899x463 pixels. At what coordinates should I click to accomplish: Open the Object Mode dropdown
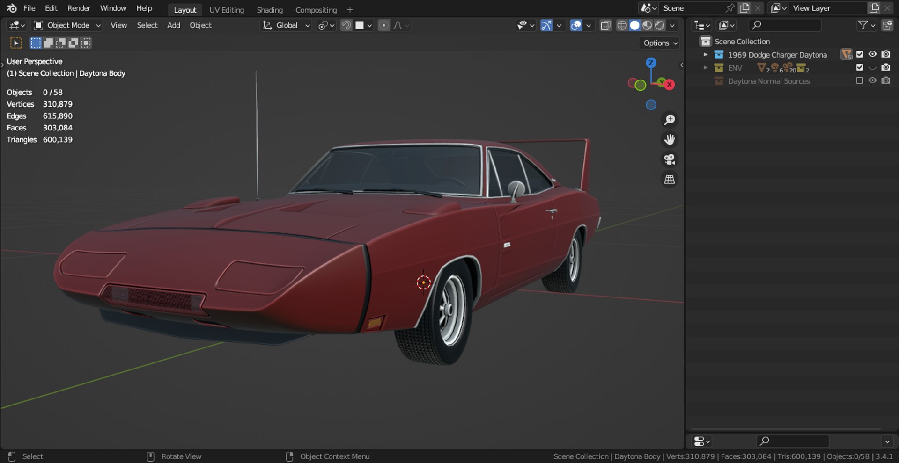click(67, 25)
